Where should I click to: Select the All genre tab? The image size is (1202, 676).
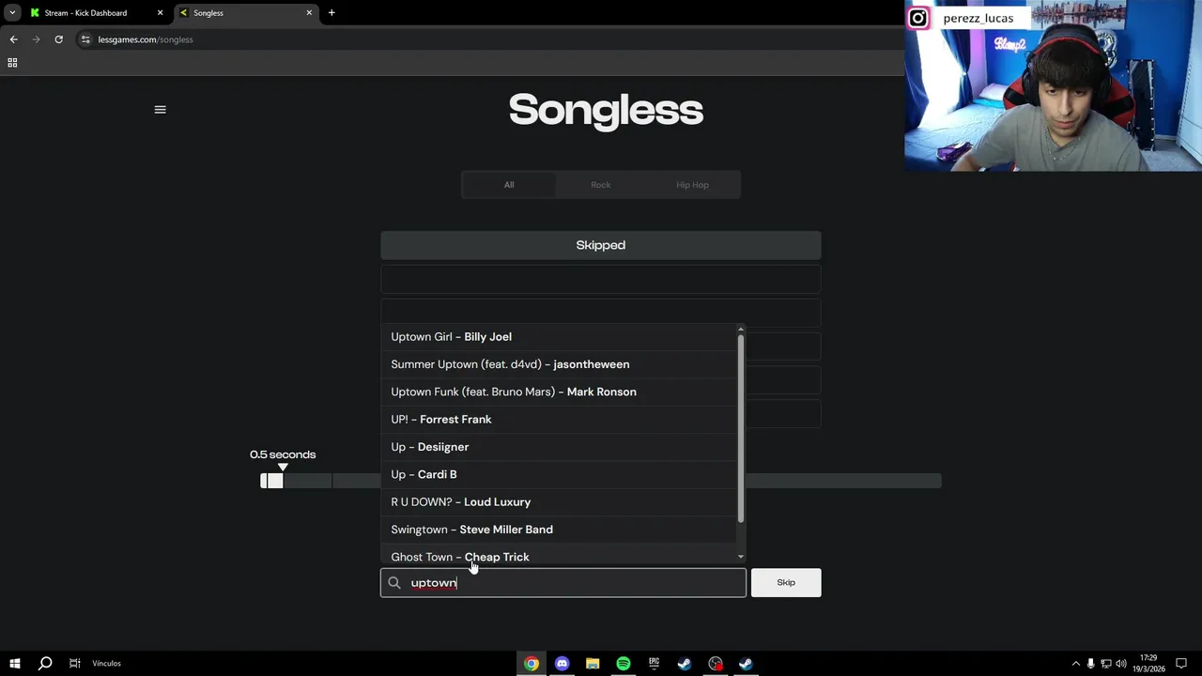509,185
